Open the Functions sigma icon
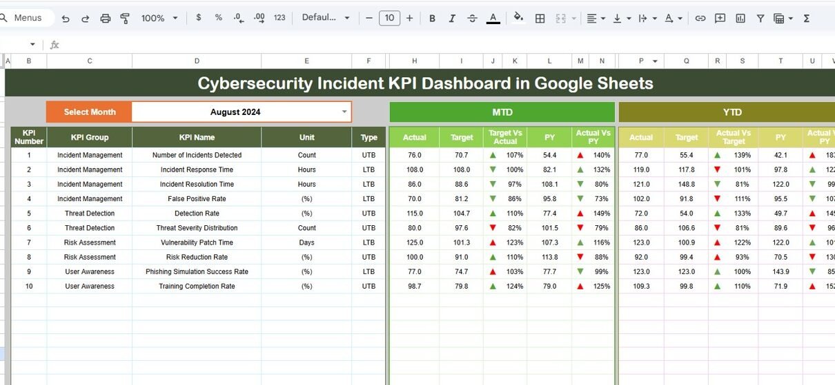 [806, 19]
